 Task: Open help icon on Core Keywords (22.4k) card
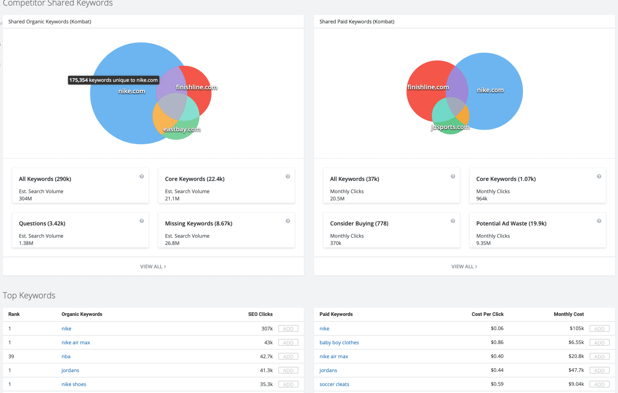288,177
